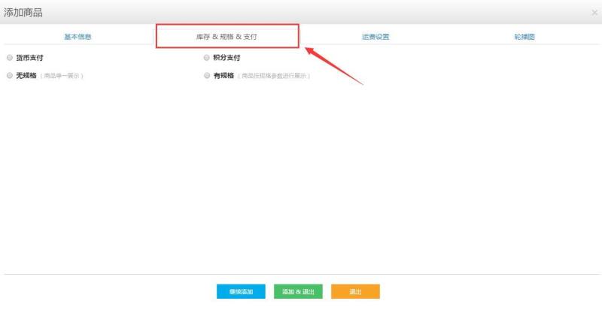Click the orange 退出 button
Viewport: 602px width, 319px height.
[355, 291]
